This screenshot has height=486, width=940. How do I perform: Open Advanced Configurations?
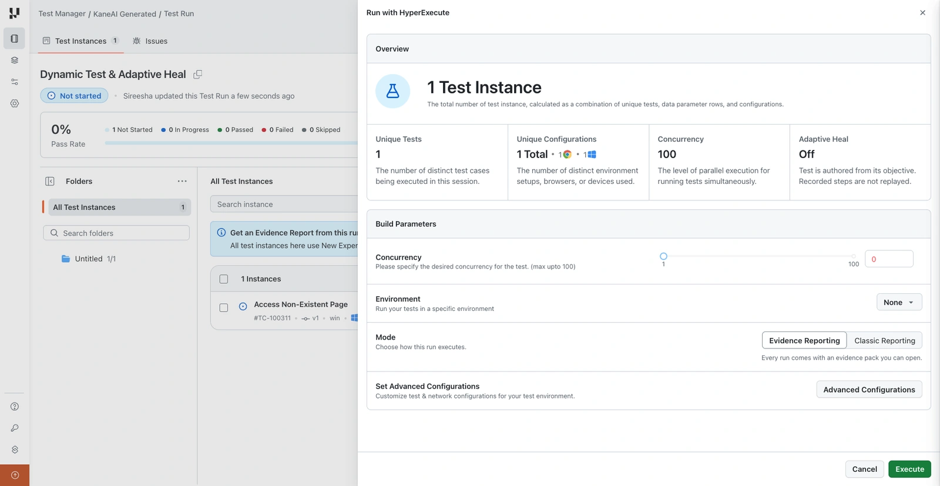pos(869,390)
